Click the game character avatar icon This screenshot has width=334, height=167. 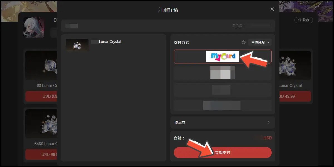(x=34, y=27)
